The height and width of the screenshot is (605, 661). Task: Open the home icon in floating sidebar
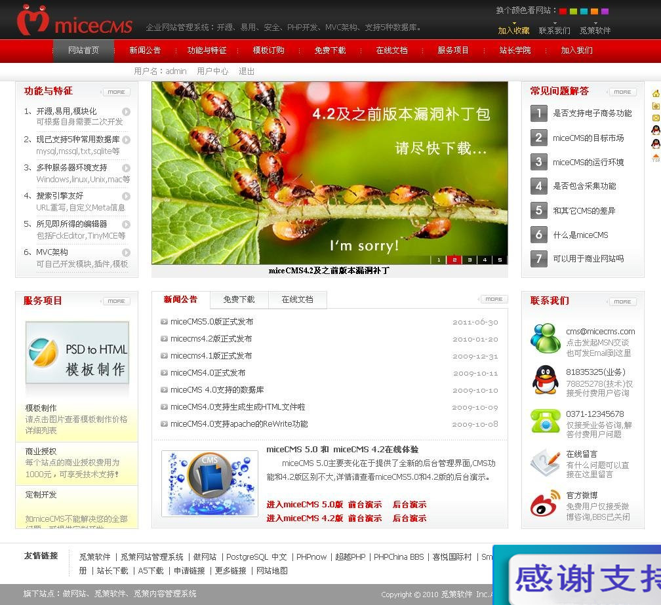click(x=656, y=94)
